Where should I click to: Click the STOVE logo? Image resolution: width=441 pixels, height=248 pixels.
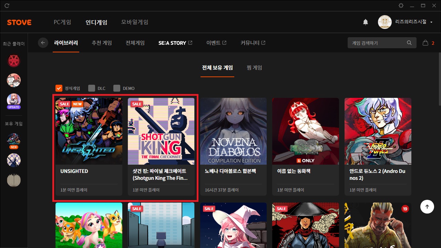[x=19, y=22]
